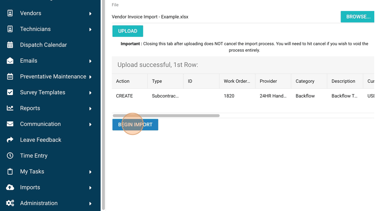This screenshot has height=211, width=377.
Task: Click the Leave Feedback share arrow icon
Action: click(10, 140)
